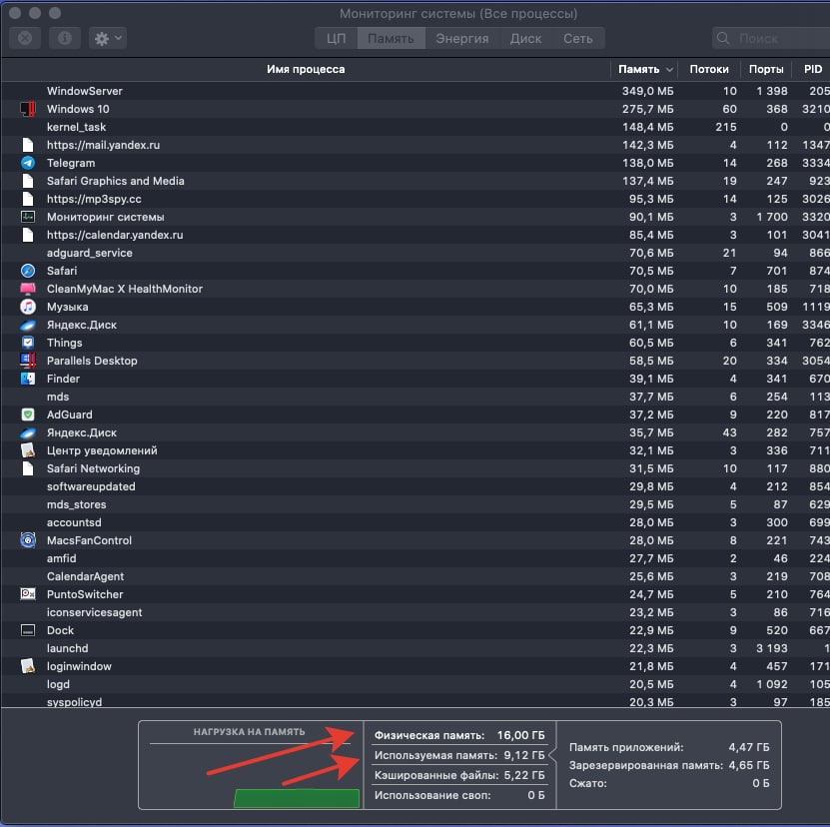Select the CalendarAgent process row
Screen dimensions: 830x827
[x=415, y=576]
